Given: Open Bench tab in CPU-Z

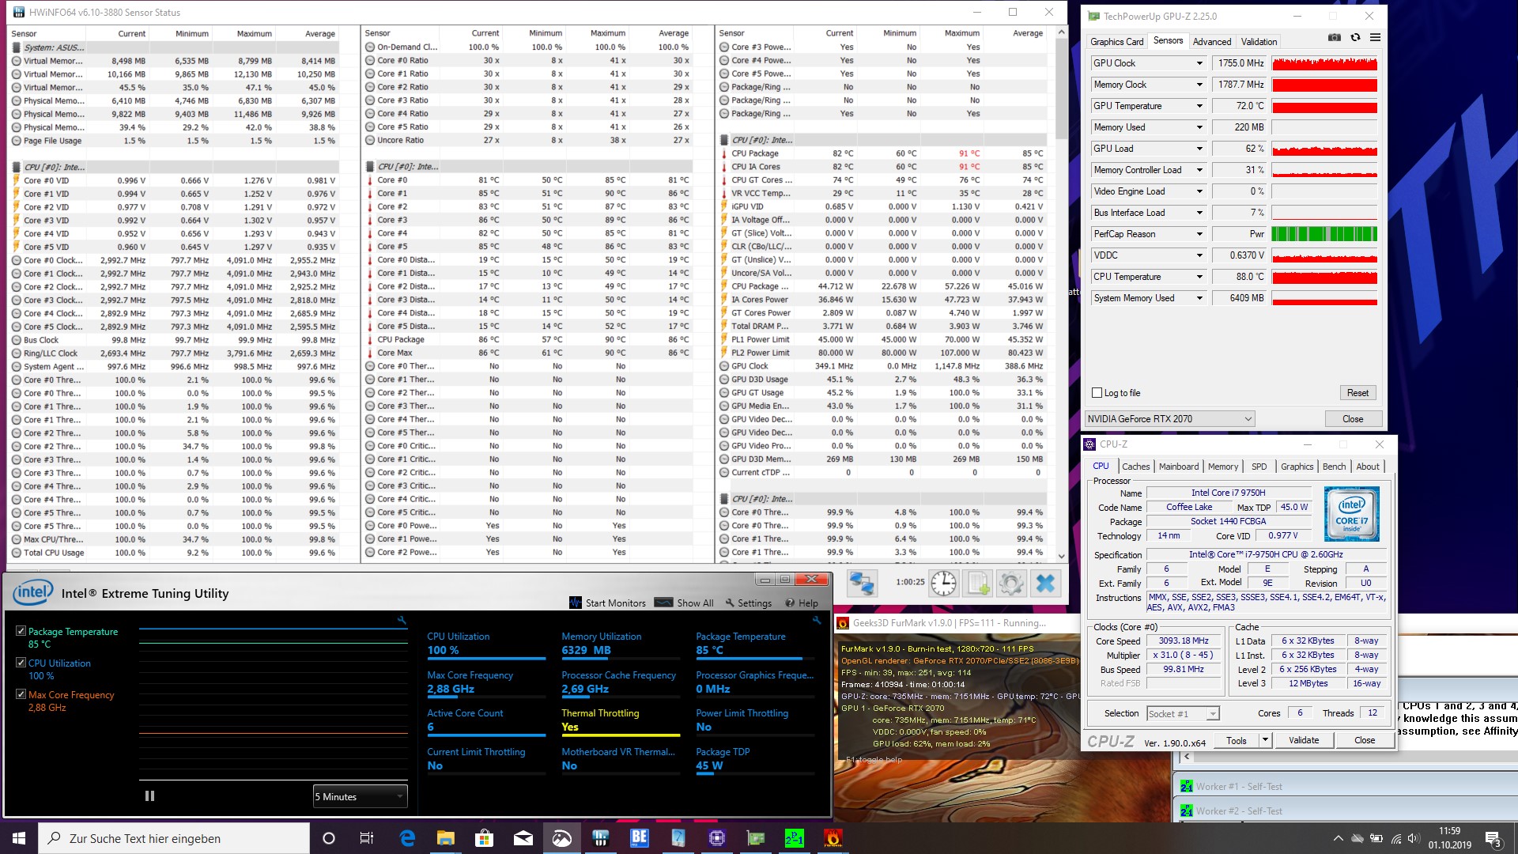Looking at the screenshot, I should (1334, 467).
